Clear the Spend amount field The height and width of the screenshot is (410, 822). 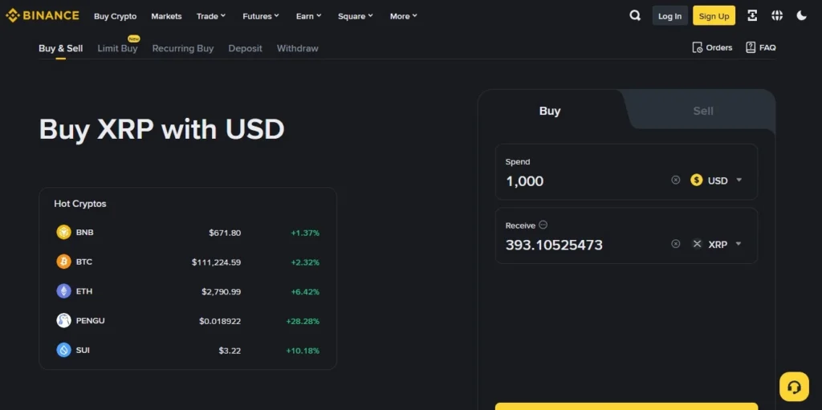[676, 180]
